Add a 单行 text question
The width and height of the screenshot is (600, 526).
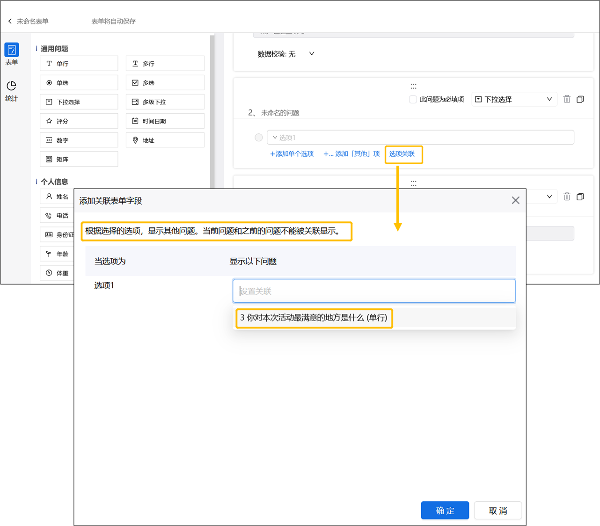tap(79, 63)
